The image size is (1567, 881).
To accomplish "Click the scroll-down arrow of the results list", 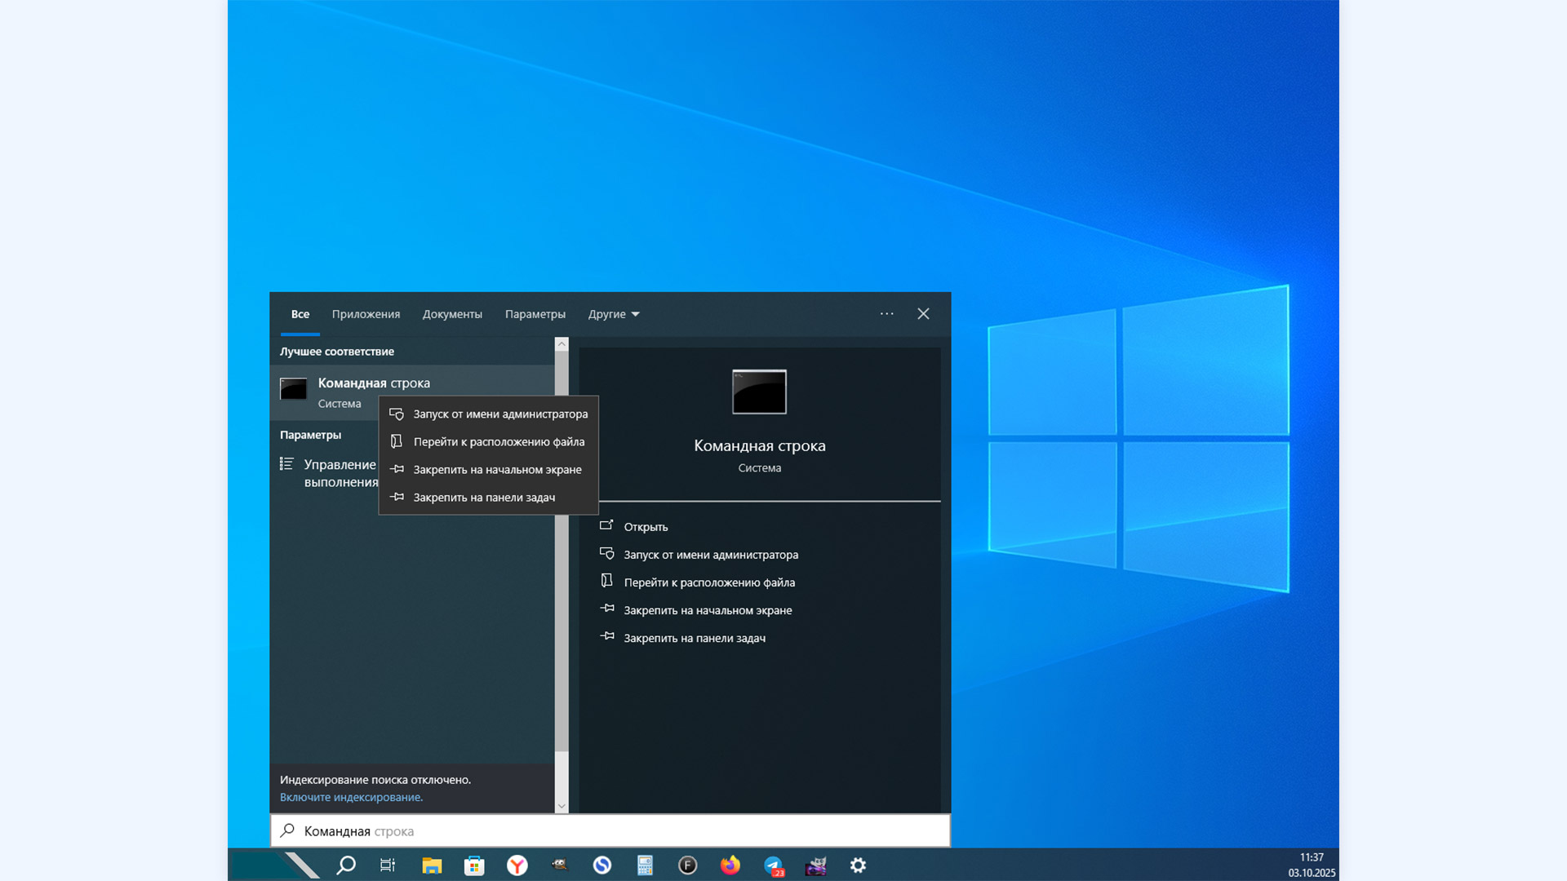I will tap(562, 806).
